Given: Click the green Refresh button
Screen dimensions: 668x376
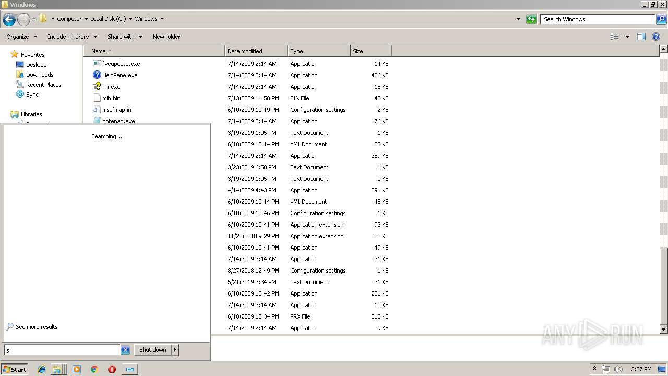Looking at the screenshot, I should pyautogui.click(x=531, y=19).
